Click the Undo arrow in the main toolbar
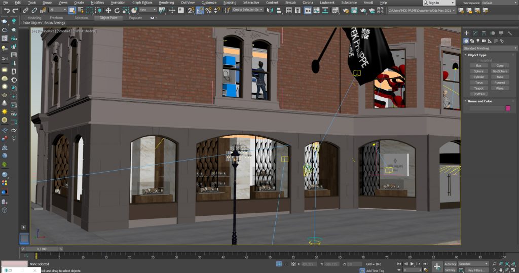519x273 pixels. click(x=7, y=10)
